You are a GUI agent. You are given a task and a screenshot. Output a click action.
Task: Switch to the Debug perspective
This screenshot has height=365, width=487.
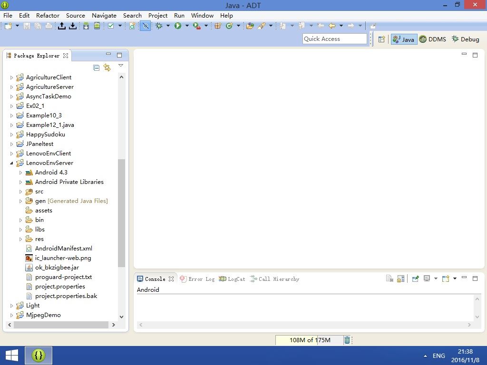pos(466,39)
